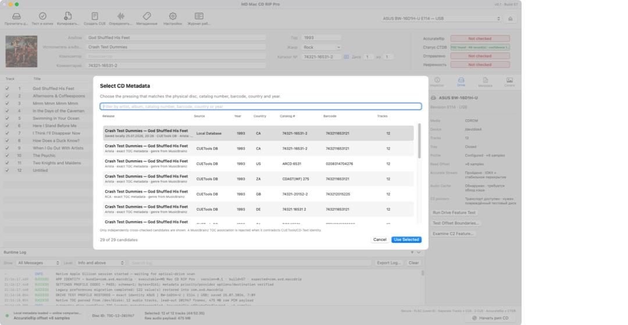This screenshot has height=325, width=628.
Task: Click Test Offset Boundaries...
Action: coord(455,223)
